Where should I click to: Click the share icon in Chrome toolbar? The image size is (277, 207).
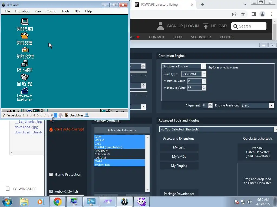(234, 14)
